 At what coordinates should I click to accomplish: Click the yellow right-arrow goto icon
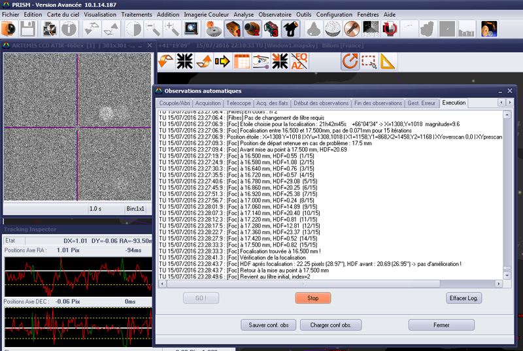coord(222,61)
